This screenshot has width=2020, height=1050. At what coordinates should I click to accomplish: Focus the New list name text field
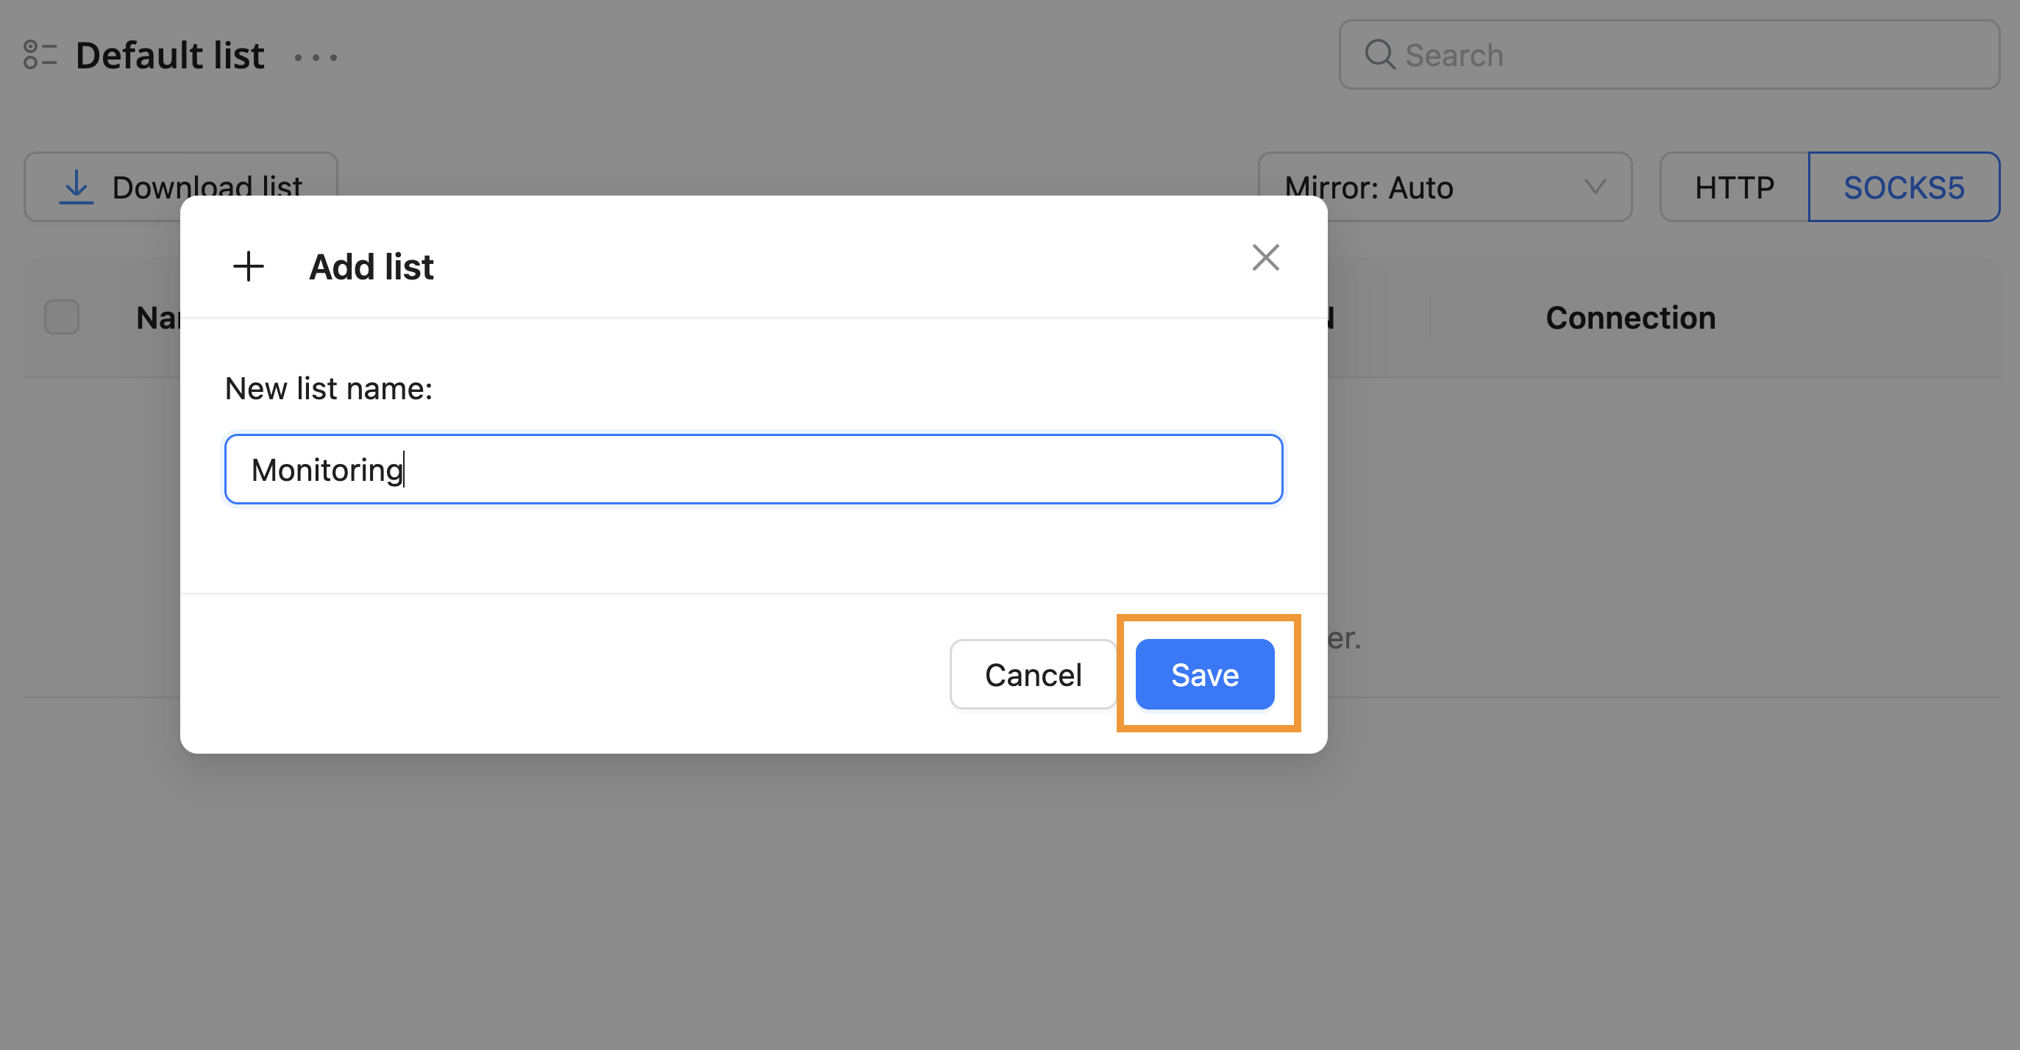(753, 469)
